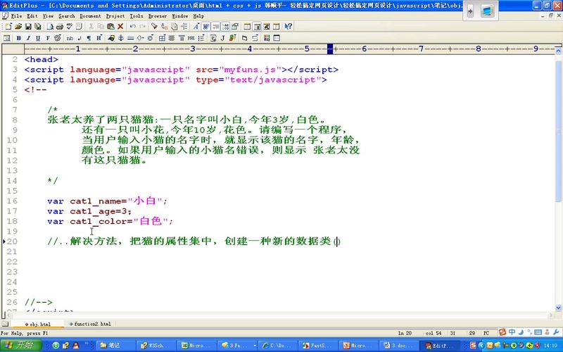Switch to the 3.doc taskbar window
Image resolution: width=563 pixels, height=352 pixels.
point(398,346)
